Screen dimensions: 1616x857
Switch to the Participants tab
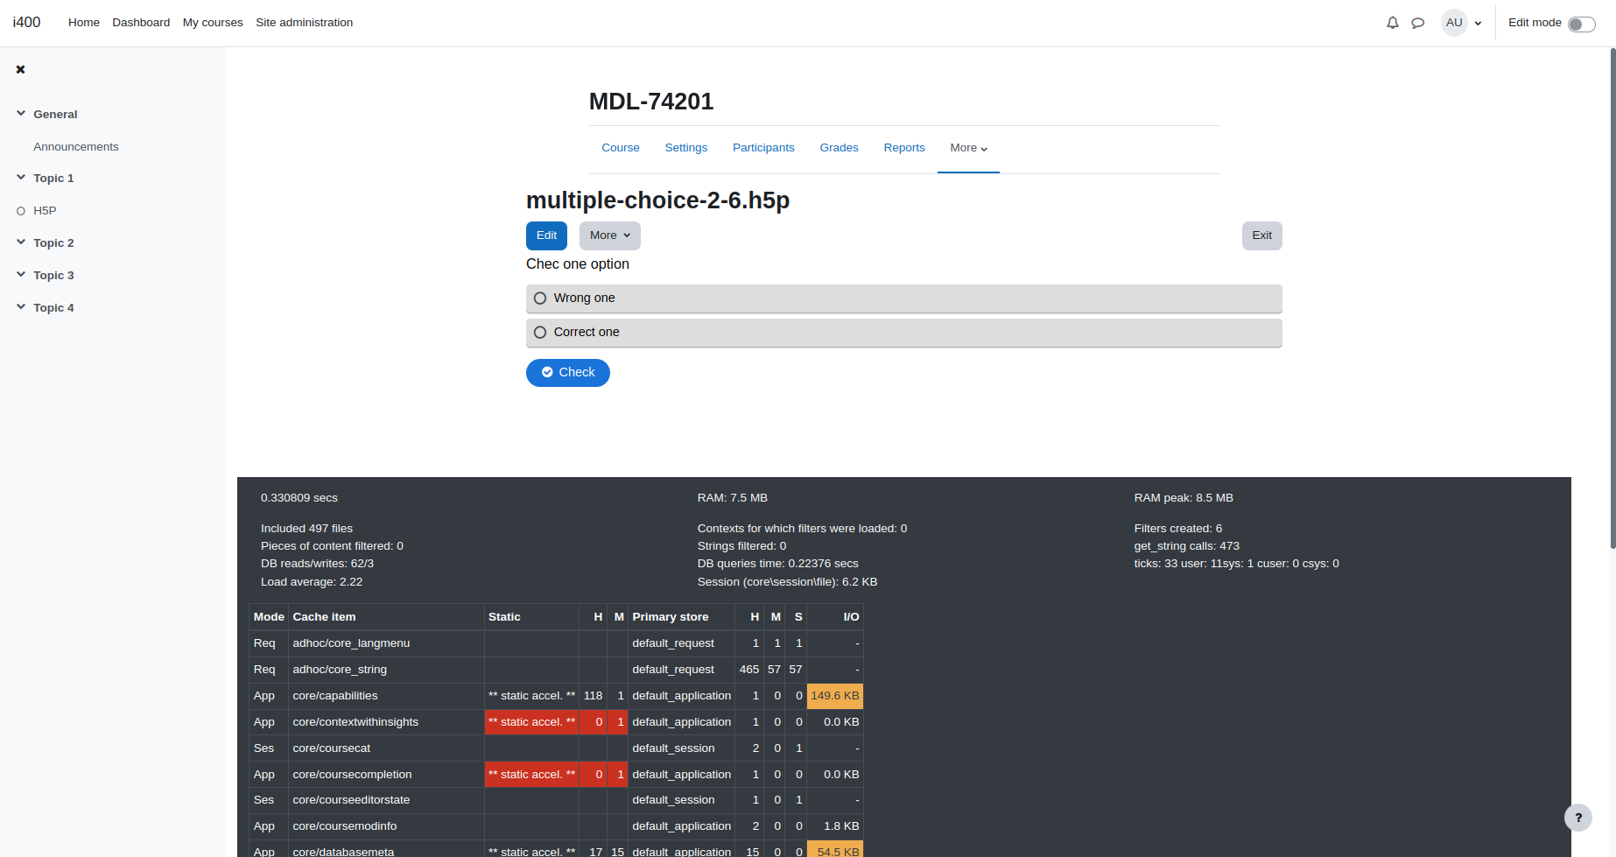click(763, 148)
